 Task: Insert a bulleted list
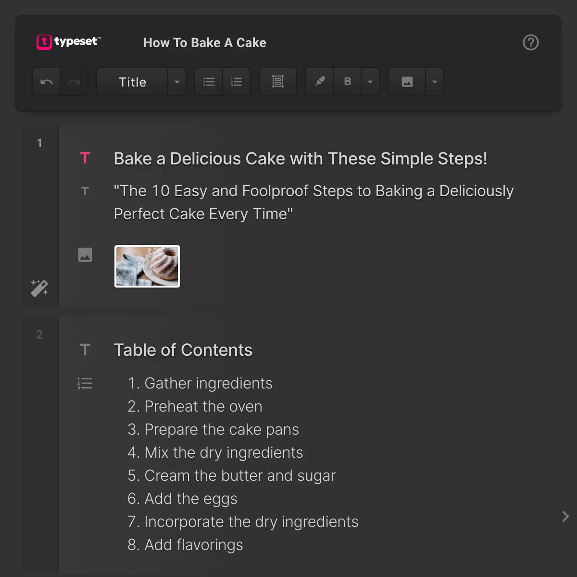click(x=209, y=82)
